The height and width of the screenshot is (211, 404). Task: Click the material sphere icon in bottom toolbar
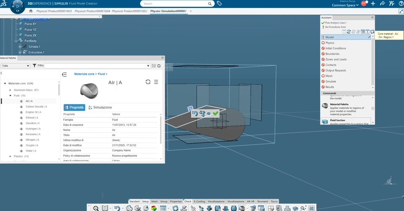(242, 208)
